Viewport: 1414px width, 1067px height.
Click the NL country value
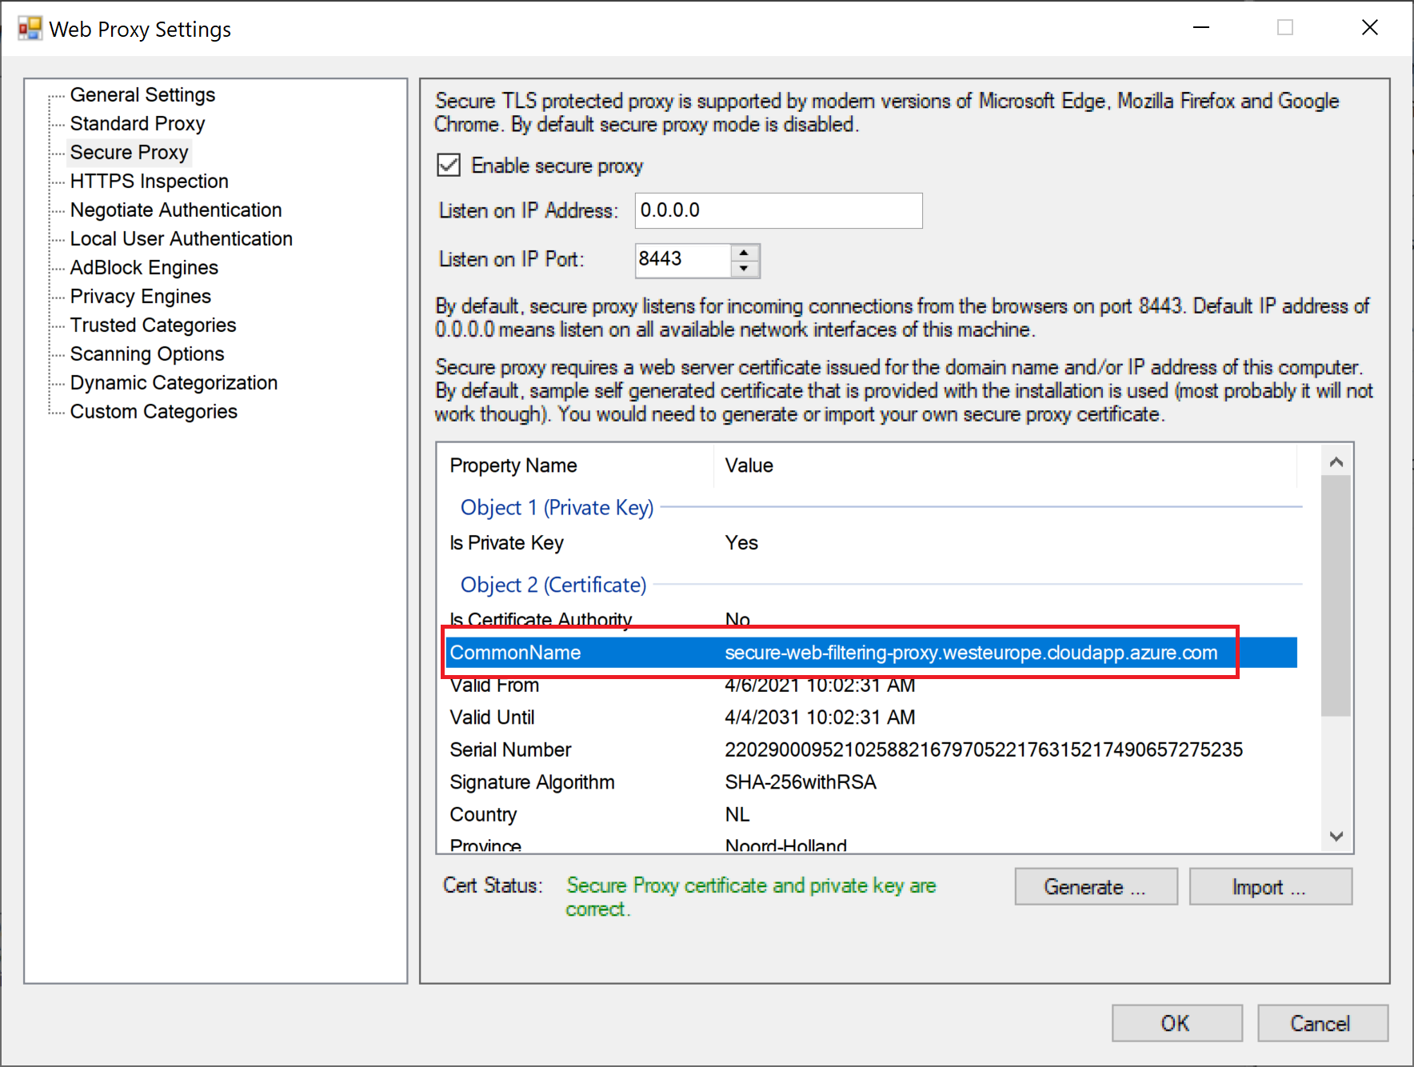tap(737, 814)
